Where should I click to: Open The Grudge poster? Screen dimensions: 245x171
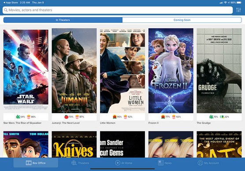pos(219,71)
